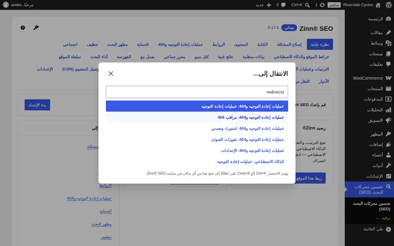Open result 'عمليات إعادة التوجيه و404: الإعدادات'
This screenshot has width=394, height=246.
click(197, 150)
